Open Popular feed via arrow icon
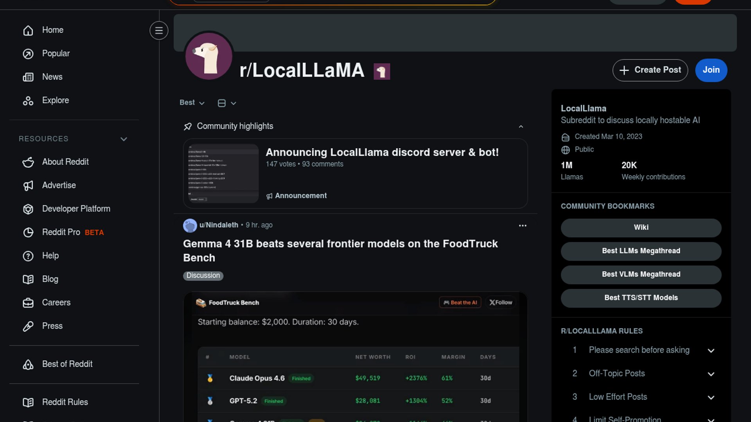The width and height of the screenshot is (751, 422). click(x=28, y=54)
